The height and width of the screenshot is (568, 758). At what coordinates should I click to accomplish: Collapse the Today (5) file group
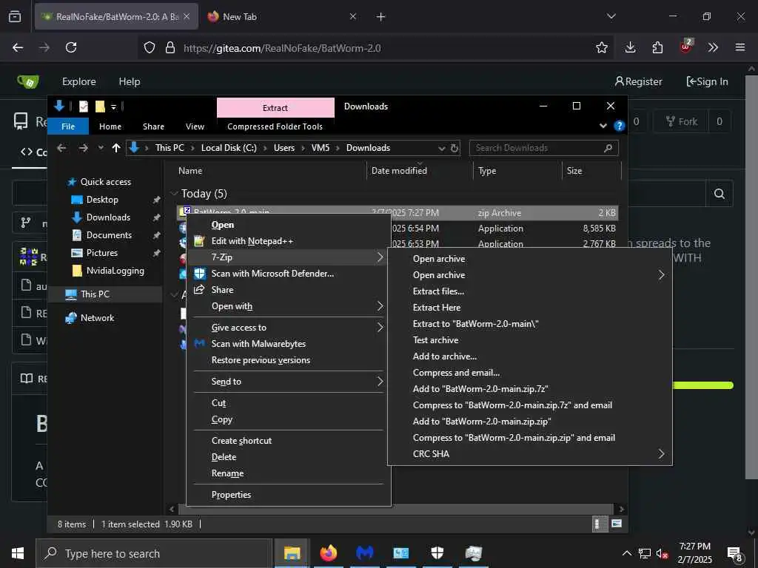click(x=174, y=194)
